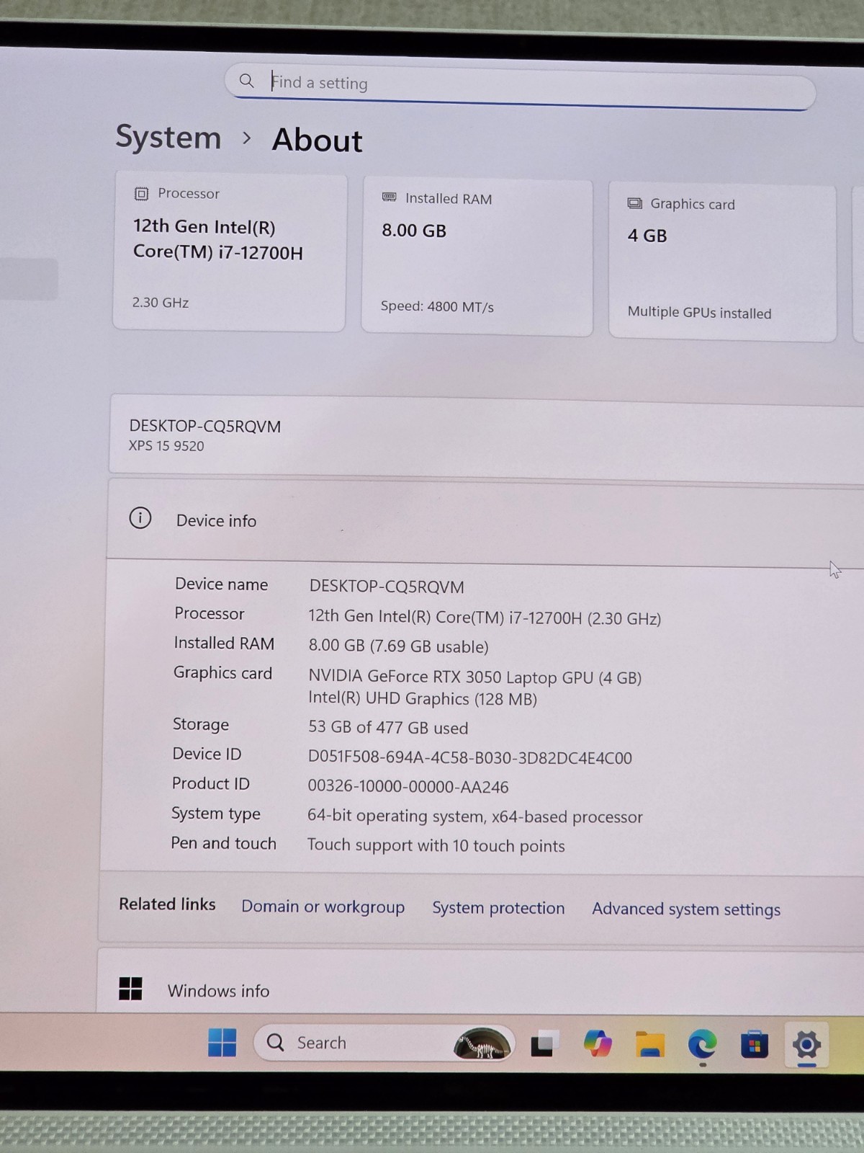Select the Device name value DESKTOP-CQ5RQVM
Screen dimensions: 864x1153
[387, 587]
